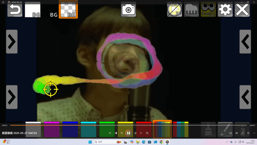Click the lower left-side chevron arrow

[x=12, y=97]
